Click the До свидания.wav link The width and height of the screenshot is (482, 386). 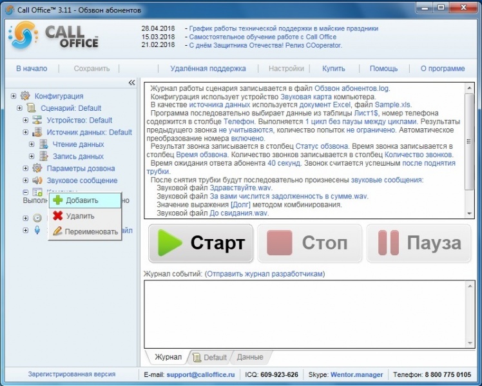coord(238,213)
